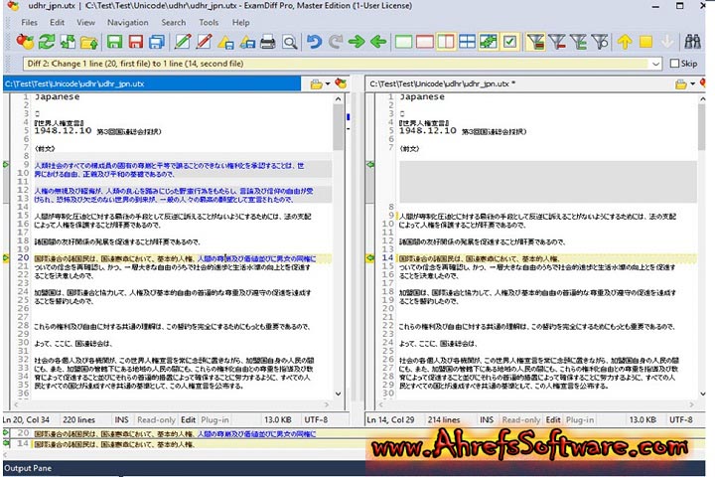Open the Find magnifier tool
The image size is (715, 477).
[289, 42]
